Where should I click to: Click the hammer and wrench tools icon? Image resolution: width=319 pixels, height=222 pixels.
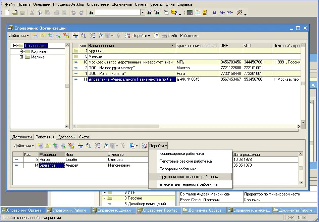click(240, 12)
